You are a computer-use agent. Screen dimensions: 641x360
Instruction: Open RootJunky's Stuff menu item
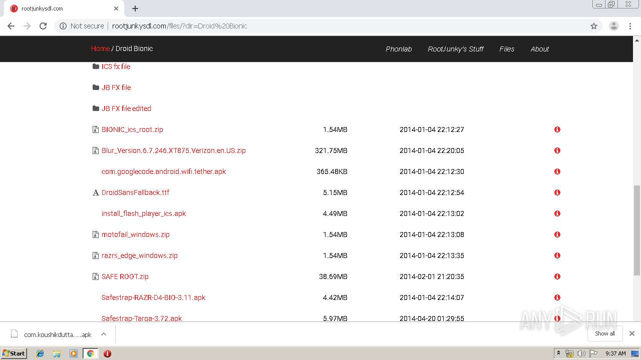(x=456, y=49)
